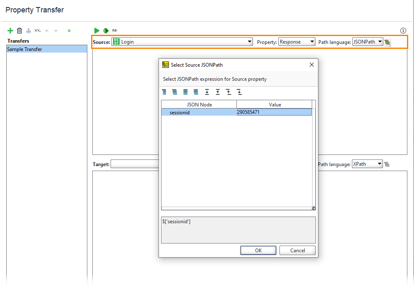Delete the Sample Transfer
Screen dimensions: 414x287
19,30
